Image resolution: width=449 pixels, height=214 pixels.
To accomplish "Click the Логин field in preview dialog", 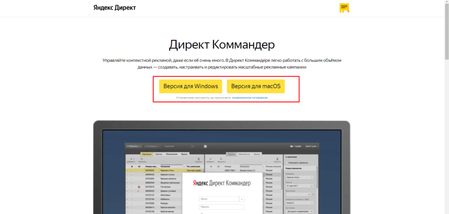I will click(219, 199).
